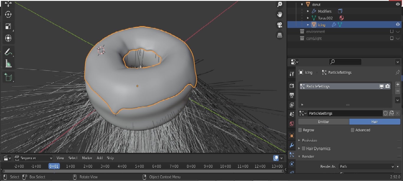The height and width of the screenshot is (181, 403).
Task: Expand the Torus.002 tree item
Action: click(x=308, y=18)
